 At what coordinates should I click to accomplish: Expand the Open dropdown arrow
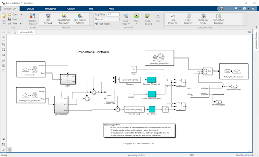[x=21, y=14]
